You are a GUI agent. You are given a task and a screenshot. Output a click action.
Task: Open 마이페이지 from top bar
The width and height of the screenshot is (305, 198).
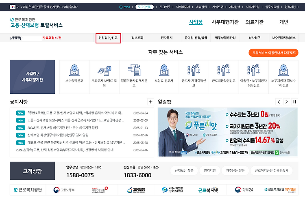tap(183, 7)
